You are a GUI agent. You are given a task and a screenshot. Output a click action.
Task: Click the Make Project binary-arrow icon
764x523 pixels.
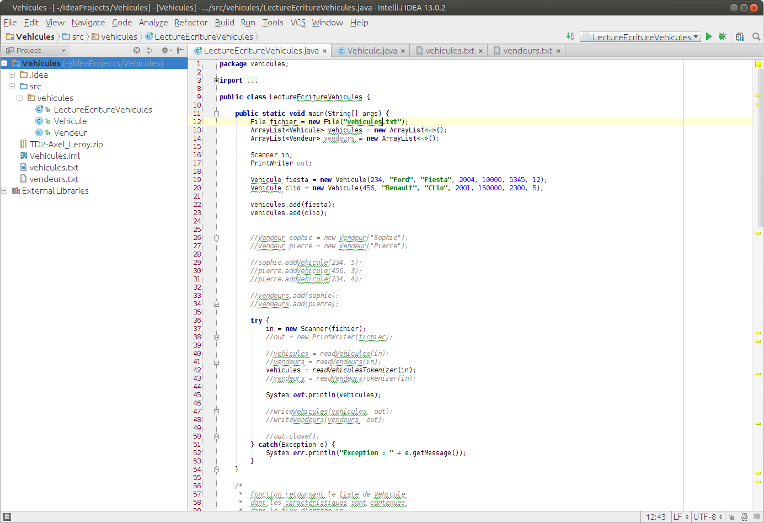(x=570, y=36)
